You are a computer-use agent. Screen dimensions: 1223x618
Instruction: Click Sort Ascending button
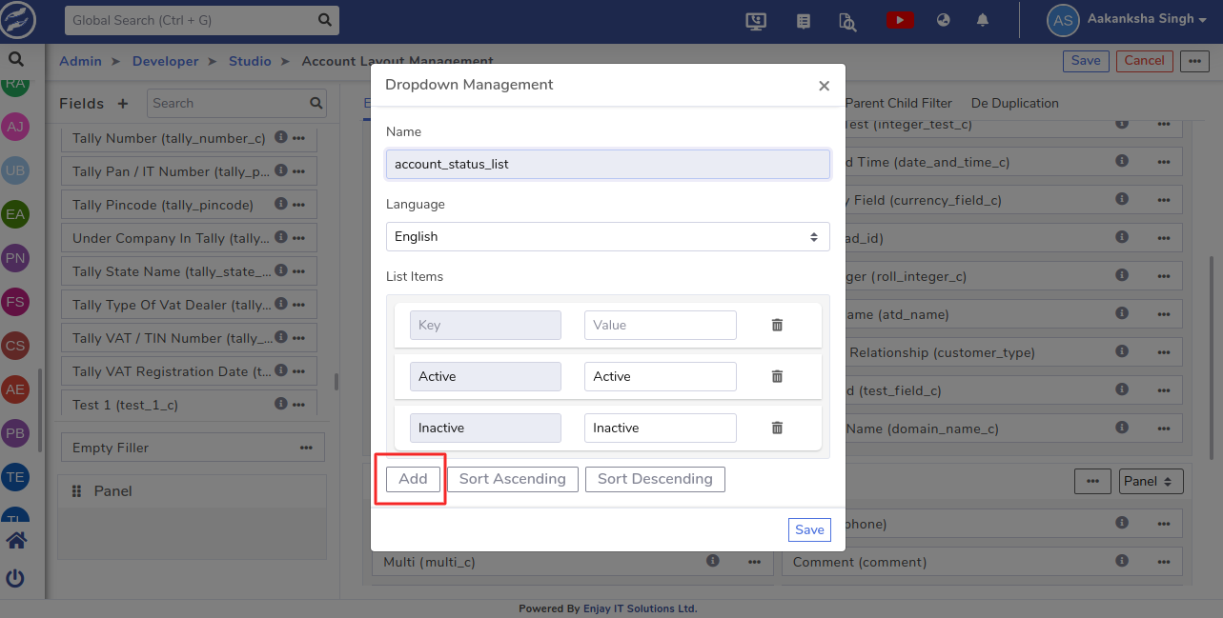513,479
